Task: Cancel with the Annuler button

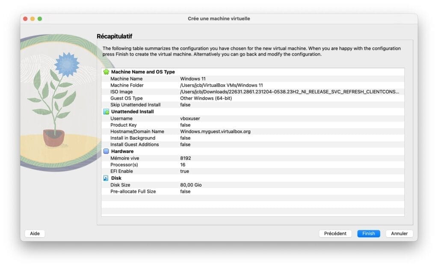Action: click(x=399, y=233)
